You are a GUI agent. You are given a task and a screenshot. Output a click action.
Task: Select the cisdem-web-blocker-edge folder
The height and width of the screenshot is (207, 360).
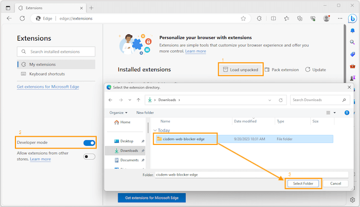coord(186,139)
